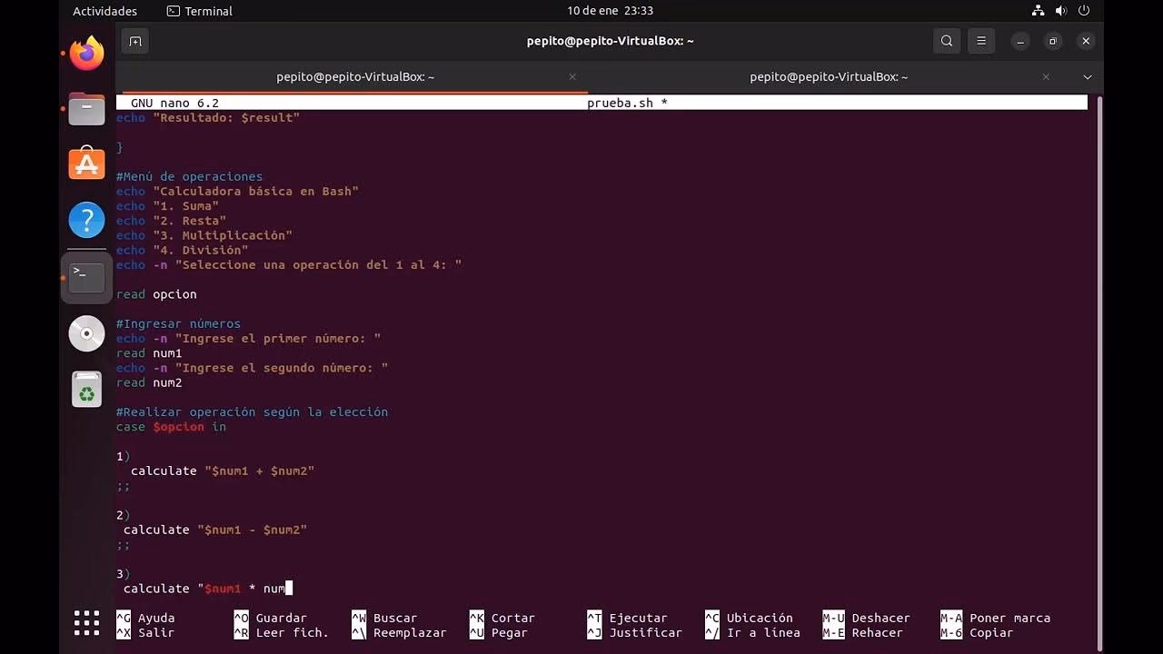Open the Trash icon in the dock
Image resolution: width=1163 pixels, height=654 pixels.
pyautogui.click(x=85, y=389)
